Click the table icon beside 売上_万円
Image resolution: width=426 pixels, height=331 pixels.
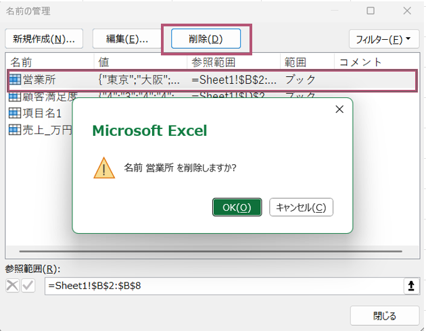click(15, 130)
